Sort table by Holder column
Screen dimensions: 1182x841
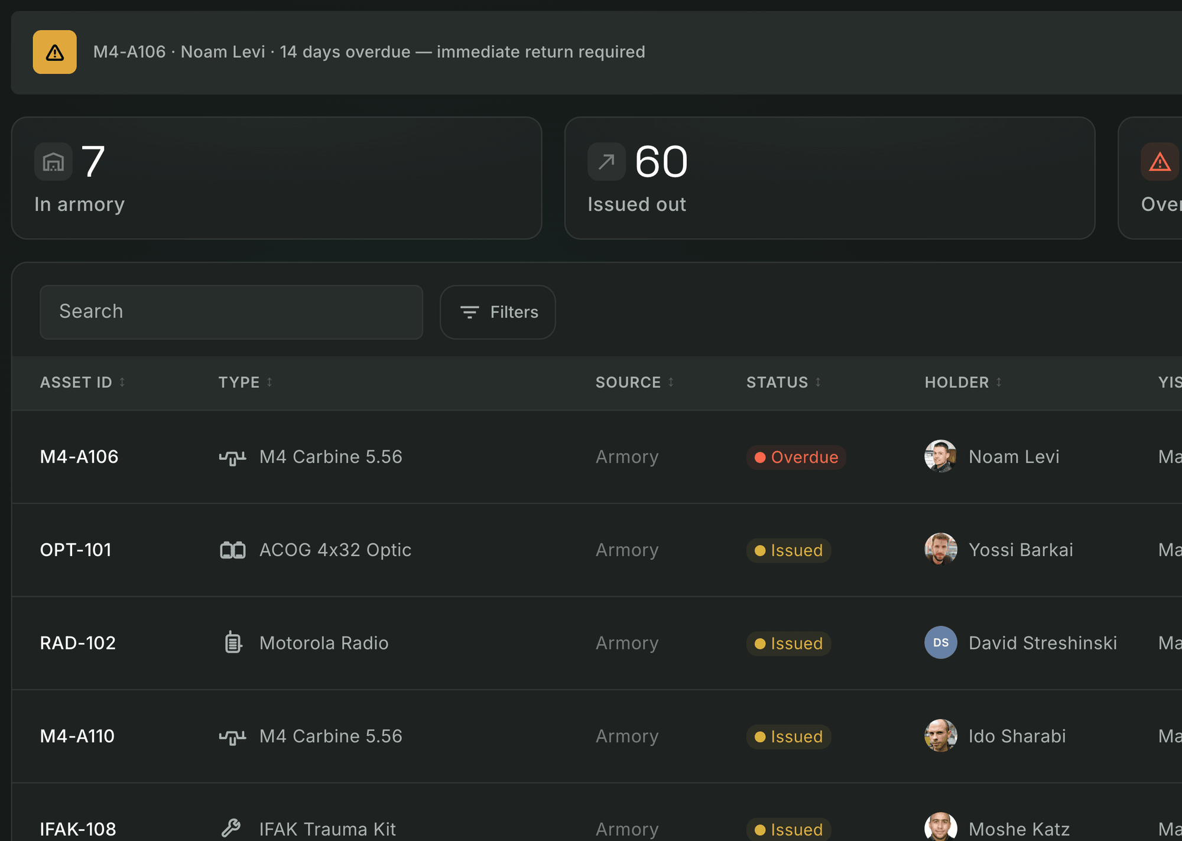click(x=963, y=382)
